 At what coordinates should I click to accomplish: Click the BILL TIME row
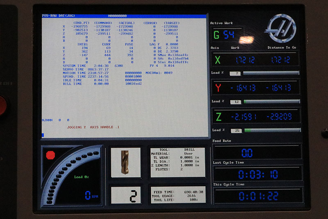[x=86, y=83]
